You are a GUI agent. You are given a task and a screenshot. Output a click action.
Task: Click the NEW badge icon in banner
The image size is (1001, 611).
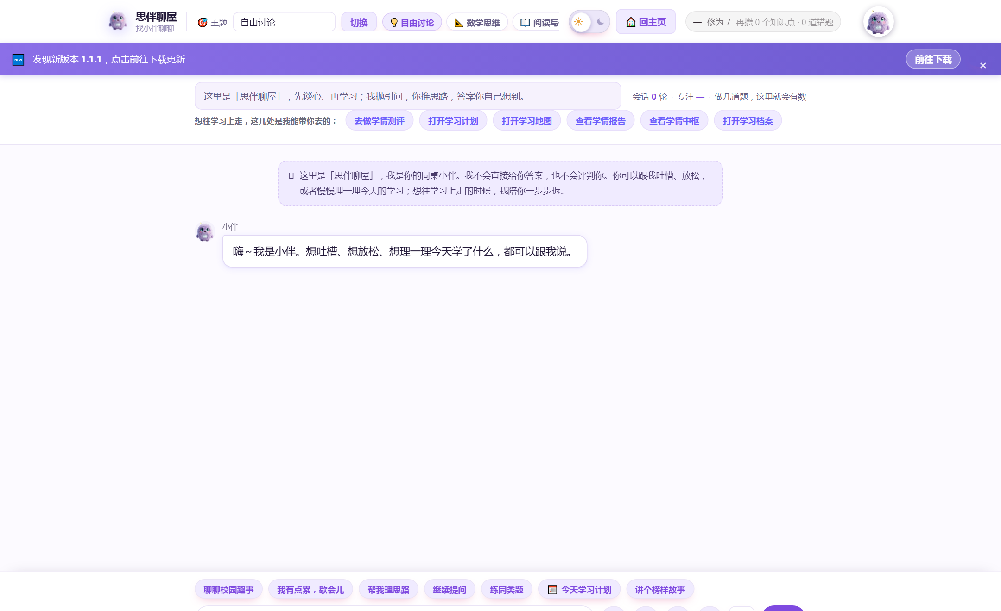pyautogui.click(x=18, y=60)
